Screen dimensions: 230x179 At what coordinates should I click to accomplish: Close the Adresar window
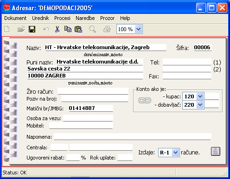pyautogui.click(x=222, y=7)
